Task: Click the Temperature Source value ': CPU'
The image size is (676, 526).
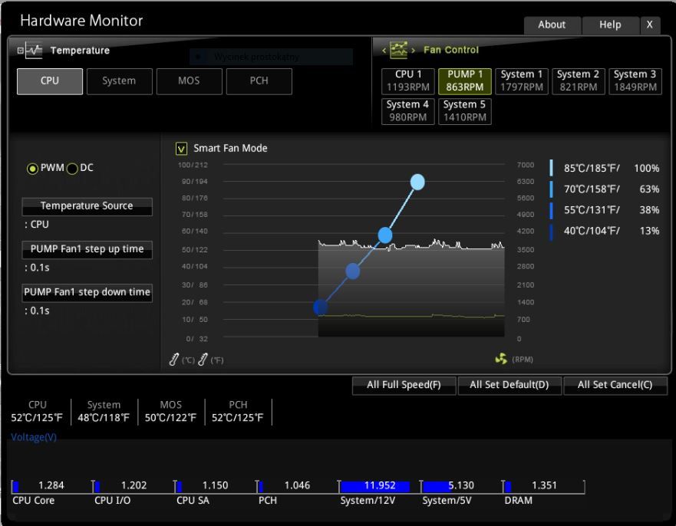Action: [x=37, y=225]
